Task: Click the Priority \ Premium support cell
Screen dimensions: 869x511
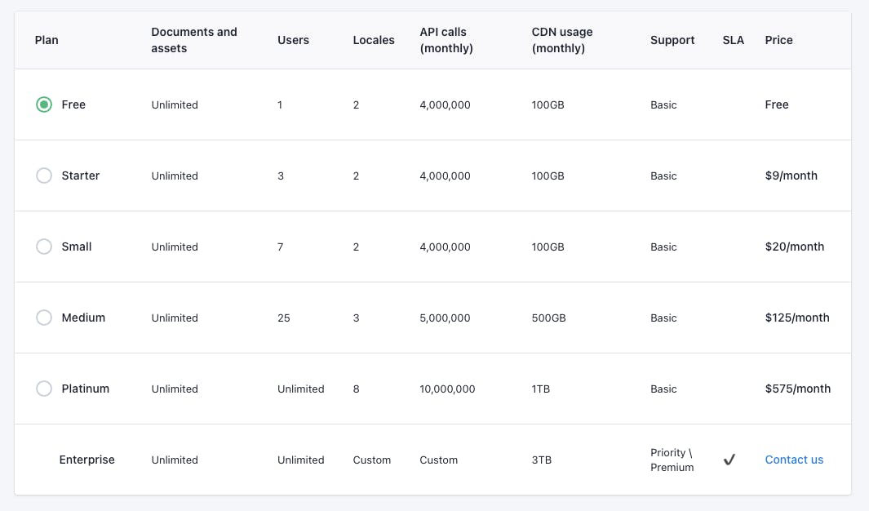Action: [x=672, y=460]
